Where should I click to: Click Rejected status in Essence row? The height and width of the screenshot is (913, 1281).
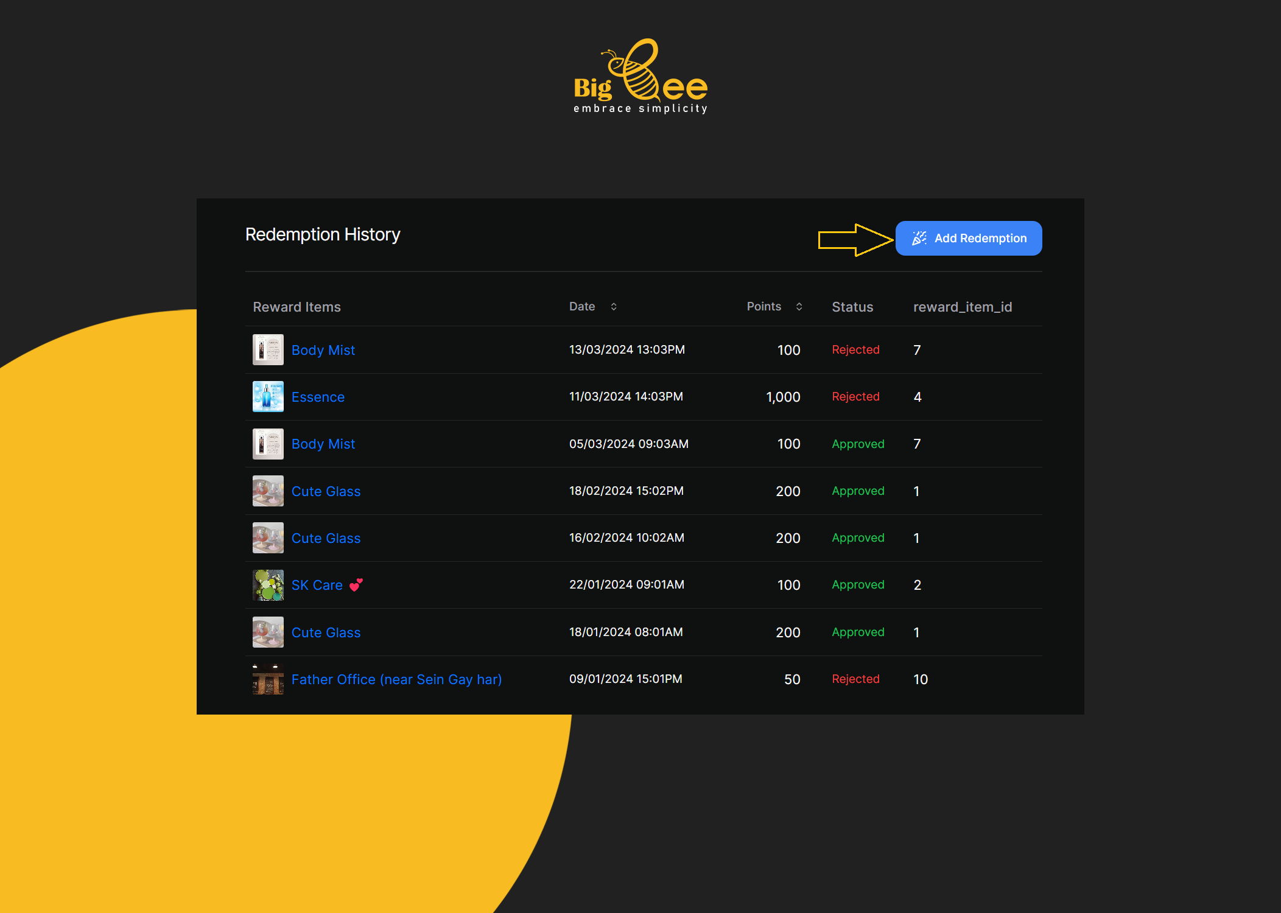coord(855,396)
